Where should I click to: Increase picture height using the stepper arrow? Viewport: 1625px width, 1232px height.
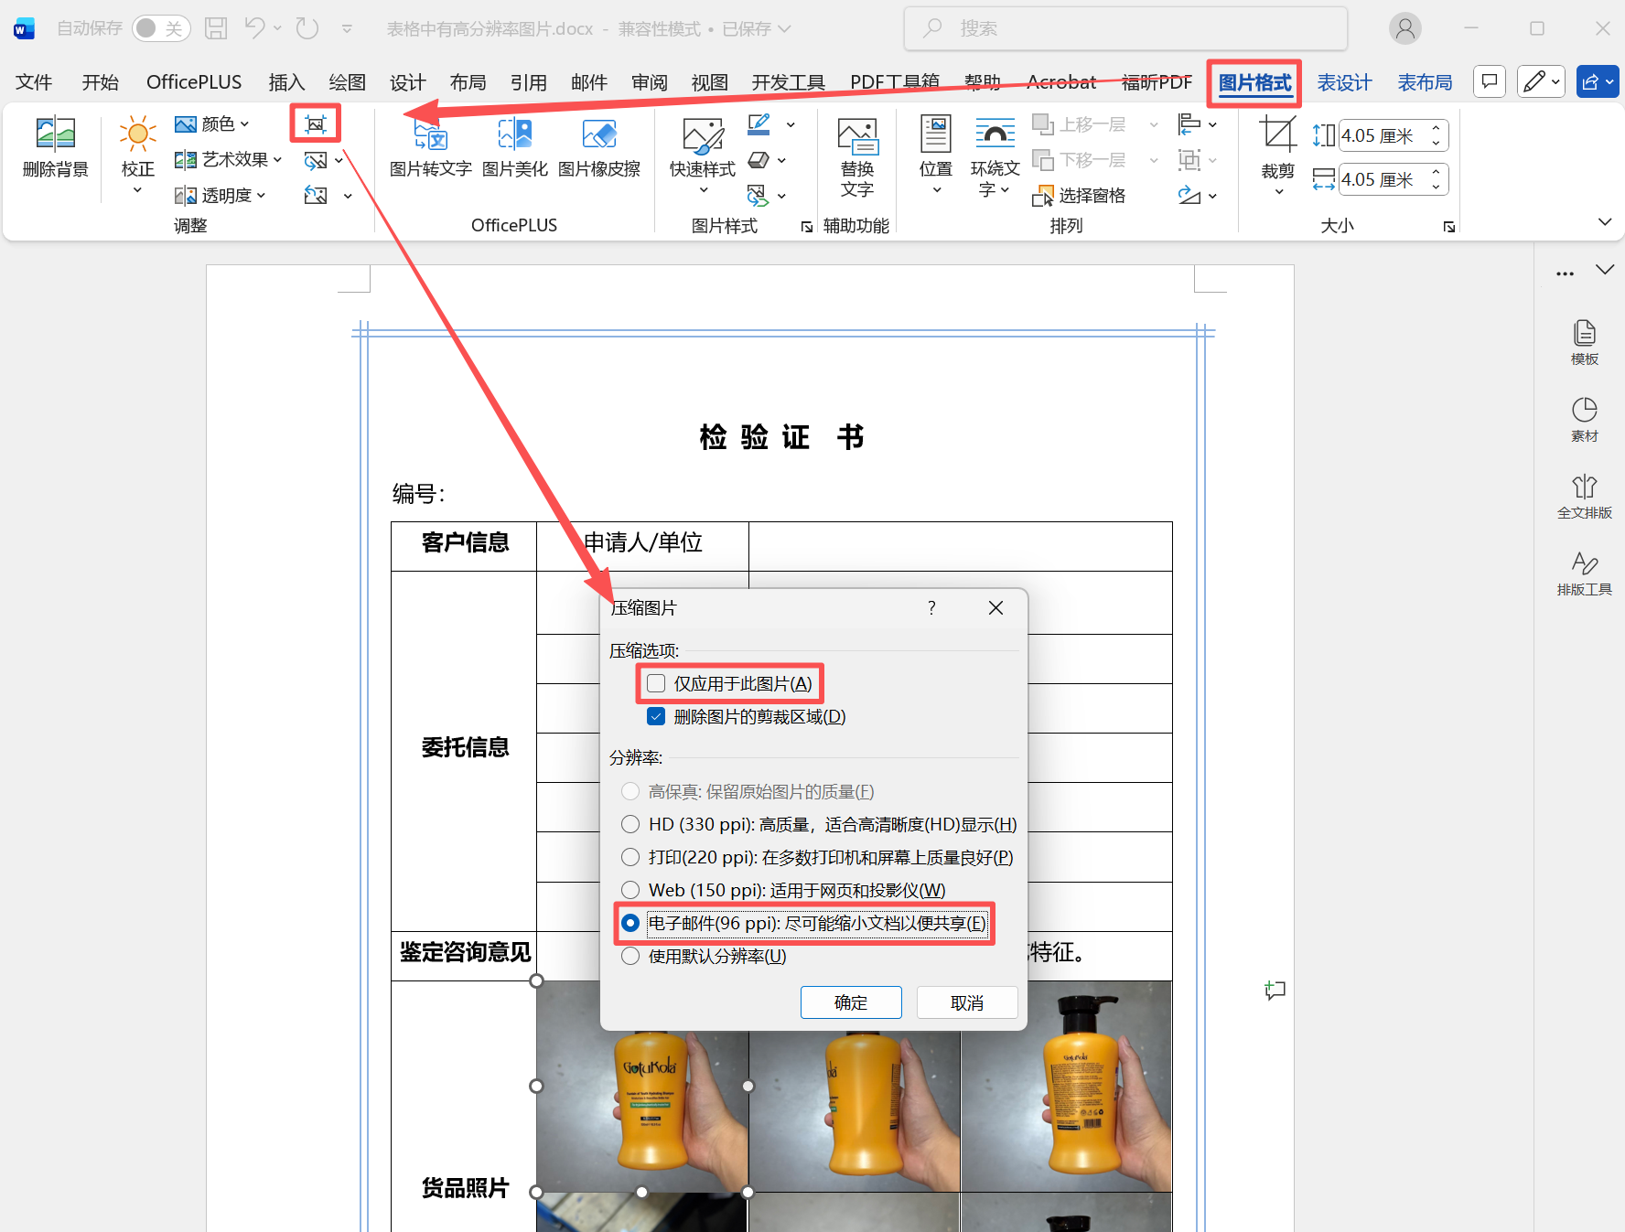pos(1435,128)
